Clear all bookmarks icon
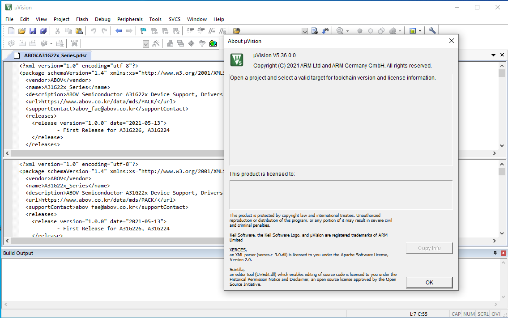 click(x=176, y=31)
